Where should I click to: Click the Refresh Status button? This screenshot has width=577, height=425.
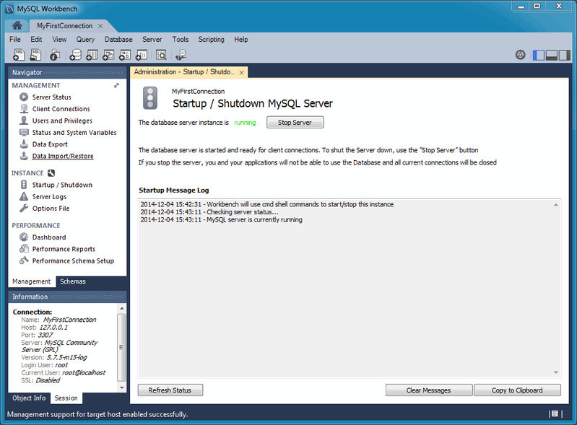tap(170, 390)
